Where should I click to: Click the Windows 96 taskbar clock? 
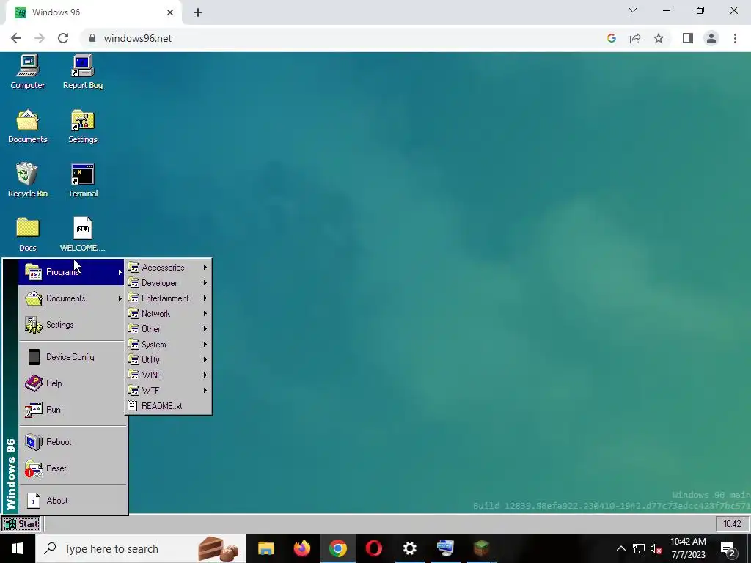732,523
